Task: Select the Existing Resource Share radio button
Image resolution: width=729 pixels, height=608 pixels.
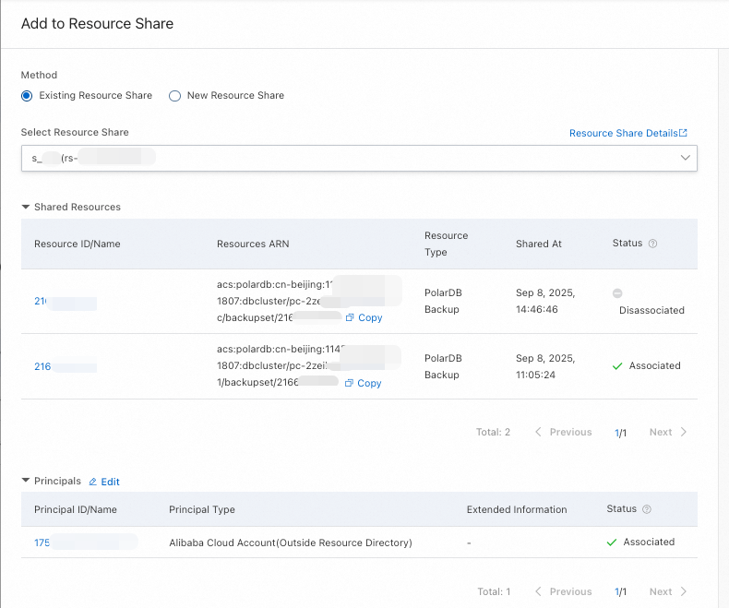Action: tap(27, 96)
